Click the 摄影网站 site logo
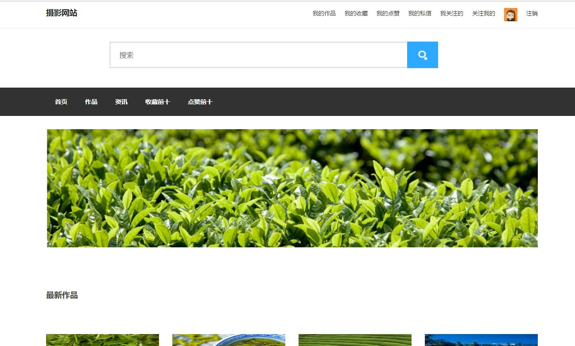This screenshot has height=346, width=575. pyautogui.click(x=62, y=13)
